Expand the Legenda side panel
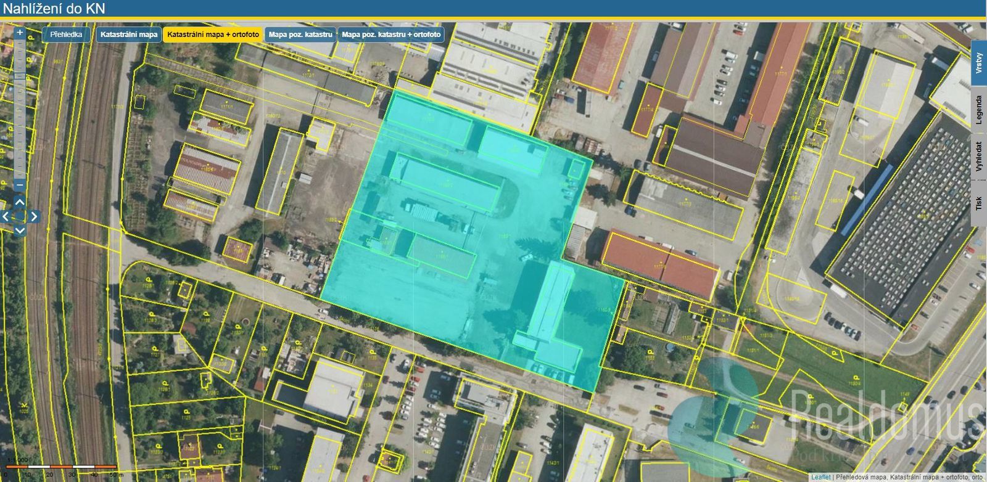987x482 pixels. (x=979, y=110)
